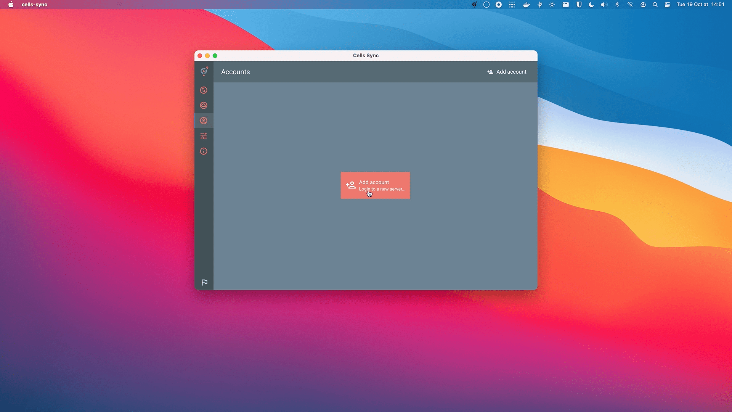Image resolution: width=732 pixels, height=412 pixels.
Task: Open the Apple menu
Action: 11,5
